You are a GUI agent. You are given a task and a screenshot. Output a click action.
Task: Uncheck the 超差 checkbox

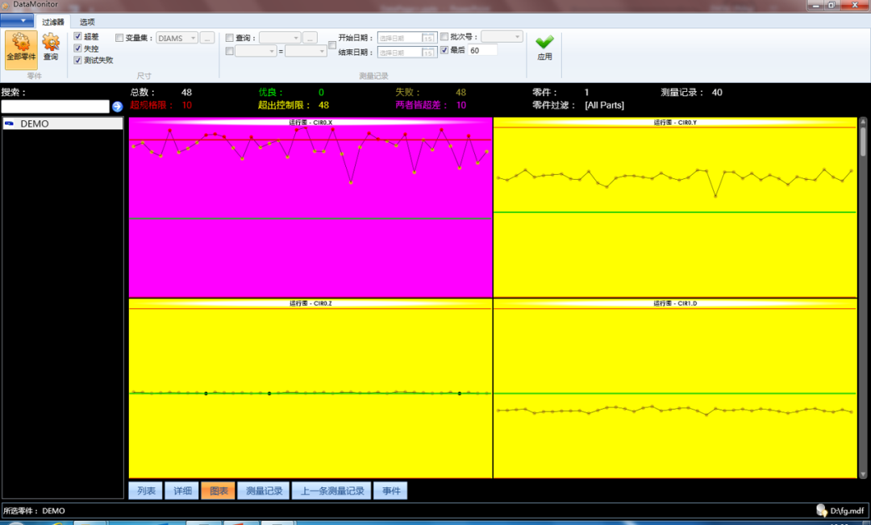(78, 37)
